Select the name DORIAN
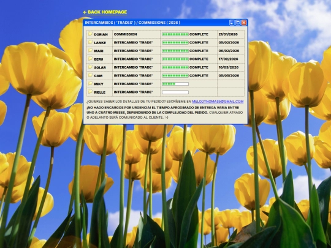 click(x=101, y=34)
